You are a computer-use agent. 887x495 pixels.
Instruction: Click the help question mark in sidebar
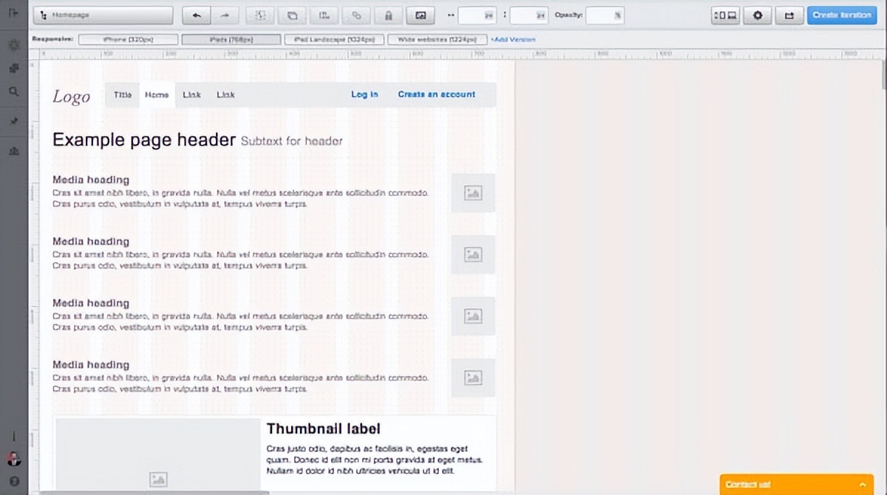(x=13, y=481)
